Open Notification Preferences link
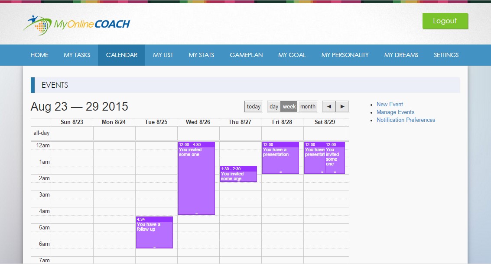Image resolution: width=491 pixels, height=264 pixels. coord(406,120)
